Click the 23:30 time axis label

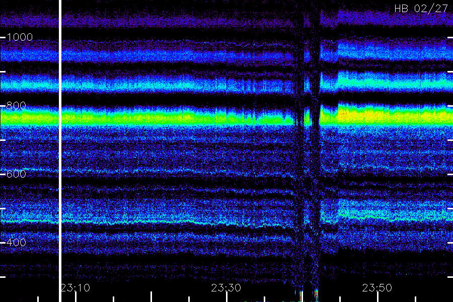tap(226, 288)
